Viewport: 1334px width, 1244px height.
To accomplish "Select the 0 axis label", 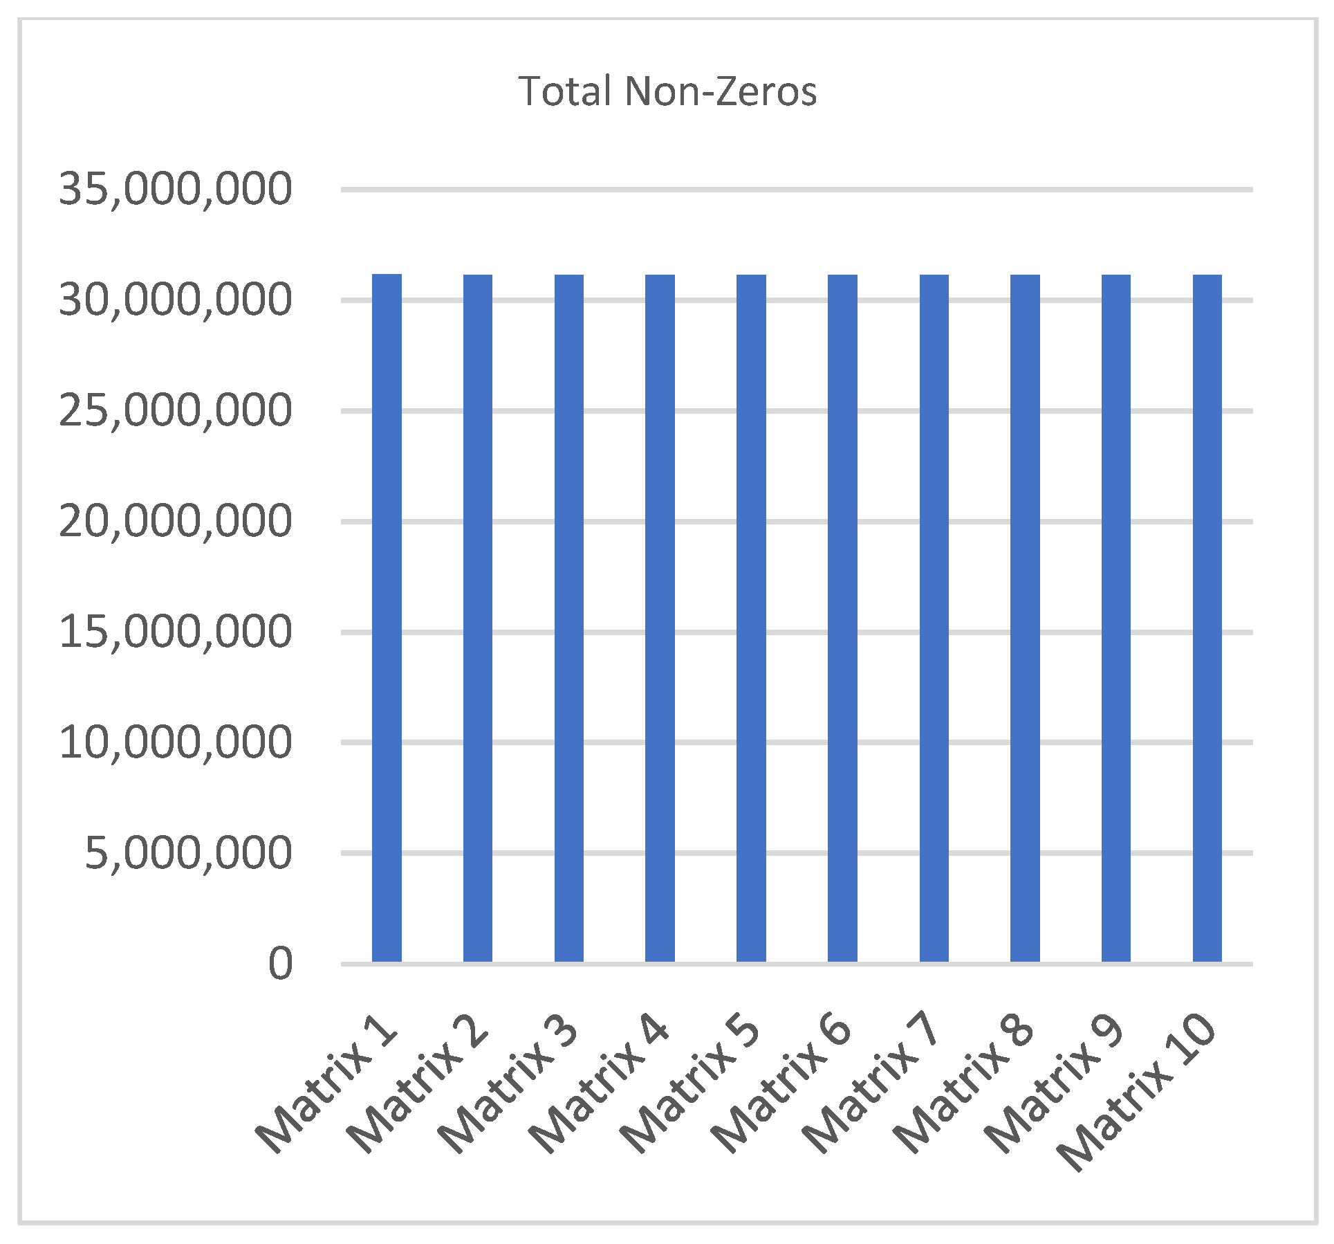I will coord(281,963).
